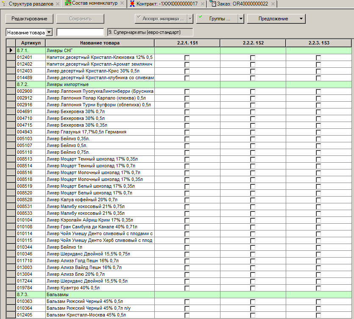Select group code cell 8.7.2.
354x319 pixels.
[31, 84]
